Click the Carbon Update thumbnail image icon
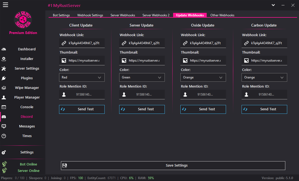The image size is (299, 181). click(x=246, y=61)
